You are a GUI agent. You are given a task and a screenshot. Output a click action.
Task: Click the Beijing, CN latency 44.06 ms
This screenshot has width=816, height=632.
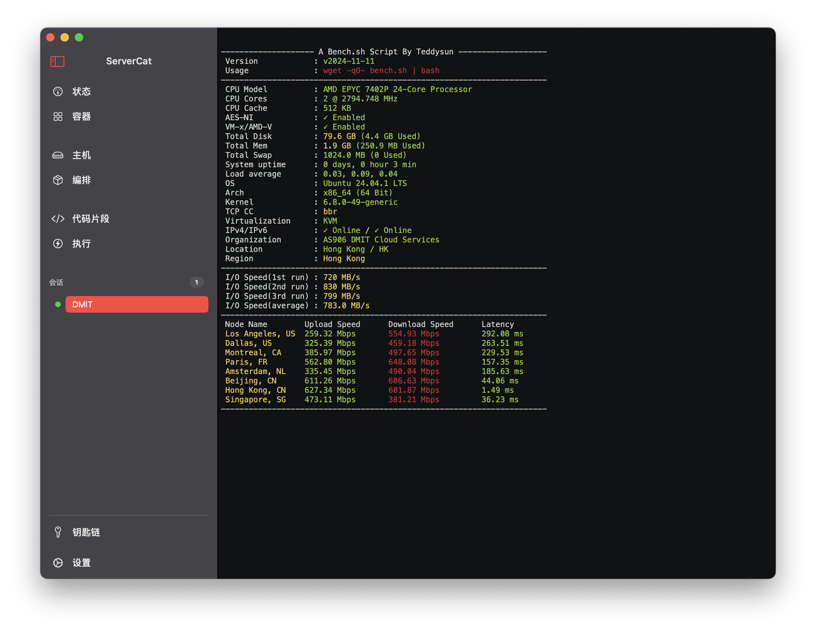pos(500,381)
